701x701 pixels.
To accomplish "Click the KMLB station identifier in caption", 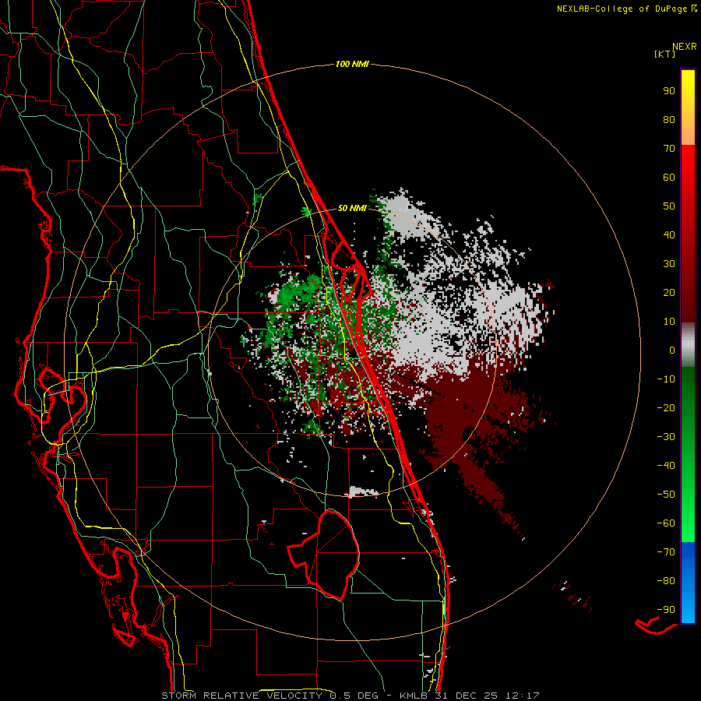I will tap(413, 696).
